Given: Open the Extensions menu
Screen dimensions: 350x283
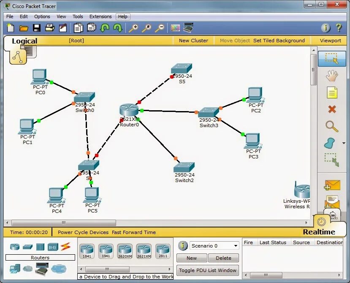Looking at the screenshot, I should [x=100, y=16].
